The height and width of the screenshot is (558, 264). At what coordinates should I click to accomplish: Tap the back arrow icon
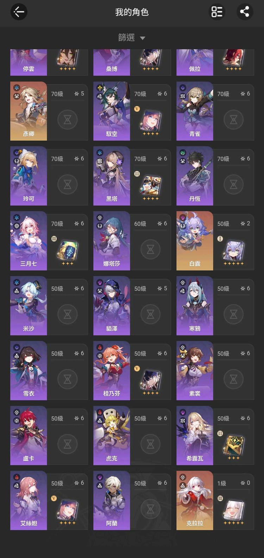pyautogui.click(x=19, y=12)
